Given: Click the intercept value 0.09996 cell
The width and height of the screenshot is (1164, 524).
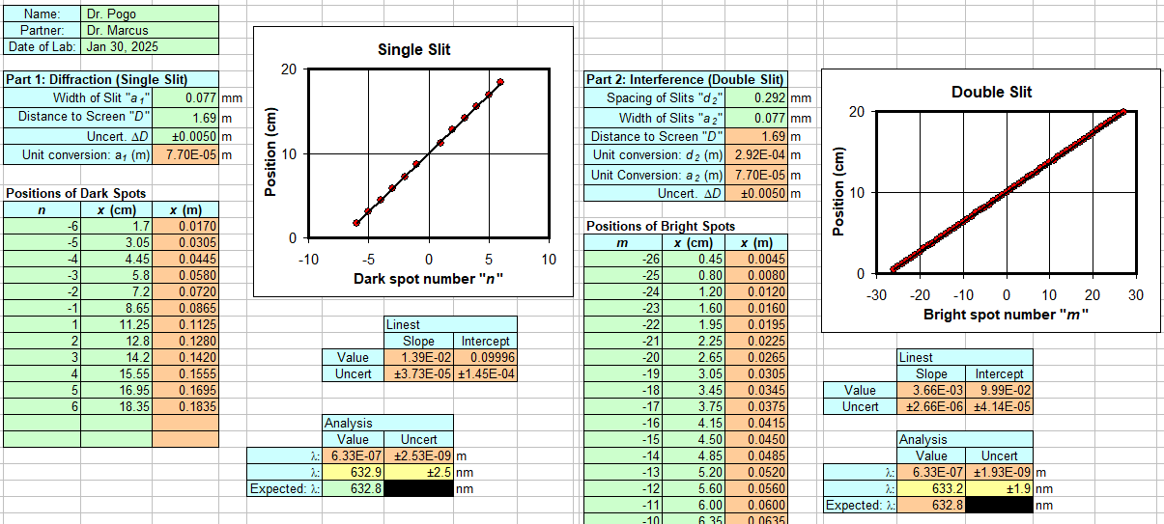Looking at the screenshot, I should 485,357.
